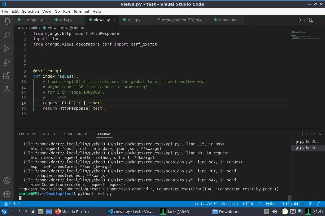Screen dimensions: 325x216
Task: Select the 'cook' breadcrumb folder
Action: [x=33, y=28]
